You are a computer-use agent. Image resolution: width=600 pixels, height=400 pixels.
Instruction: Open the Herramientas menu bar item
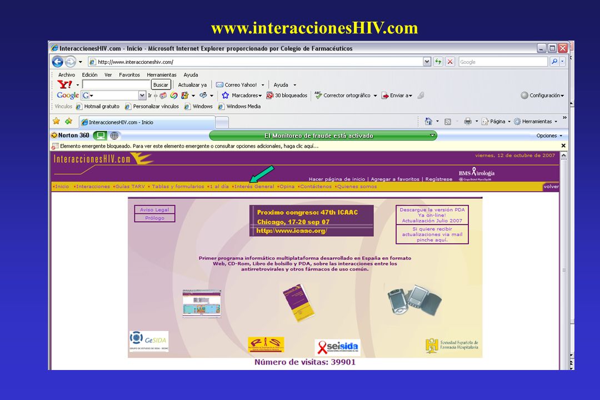(x=162, y=74)
